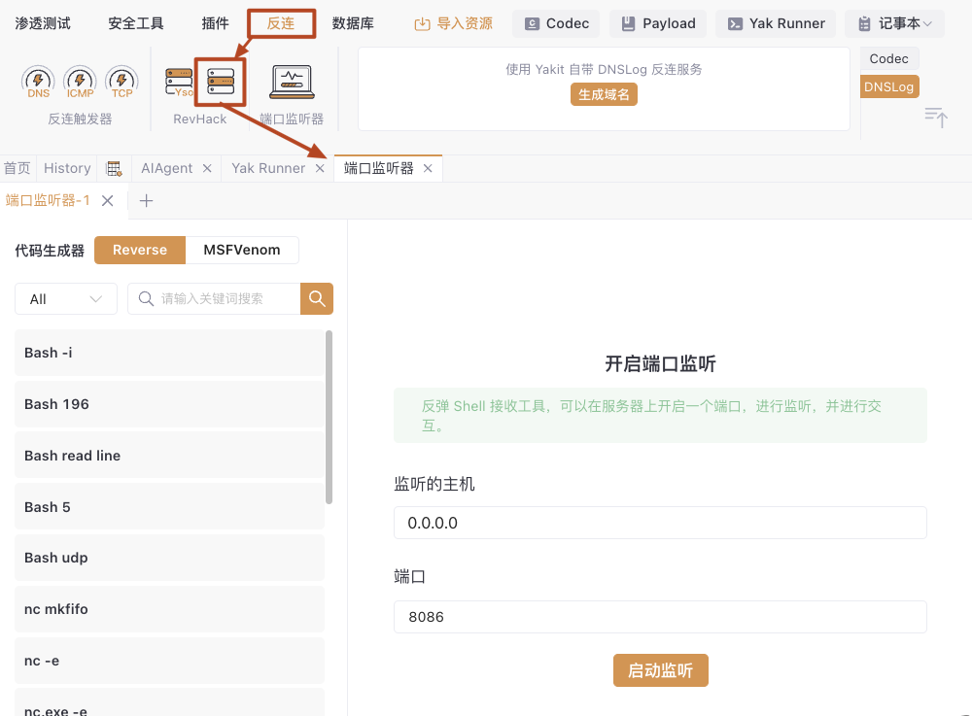
Task: Open the 安全工具 menu
Action: [x=136, y=23]
